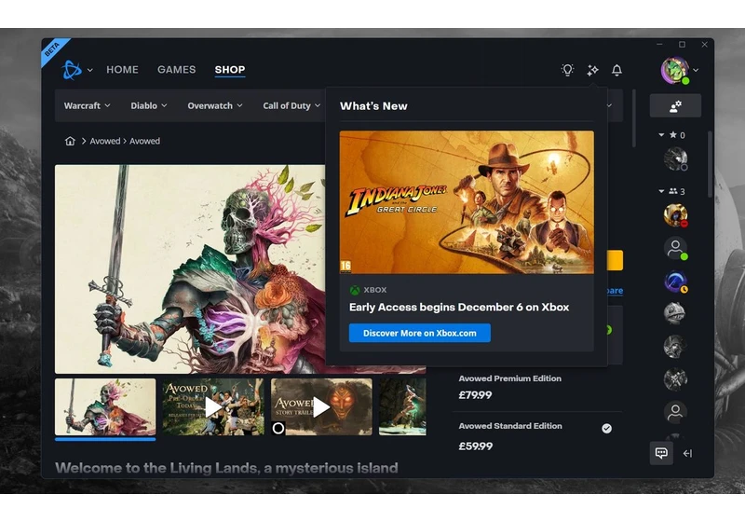Viewport: 745px width, 522px height.
Task: Open the Battle.net logo menu
Action: pyautogui.click(x=72, y=70)
